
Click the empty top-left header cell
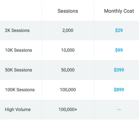pos(21,11)
